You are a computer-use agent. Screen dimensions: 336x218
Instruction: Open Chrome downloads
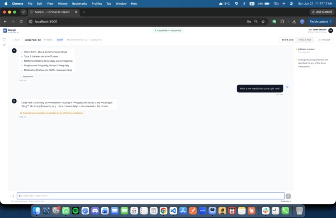coord(294,21)
